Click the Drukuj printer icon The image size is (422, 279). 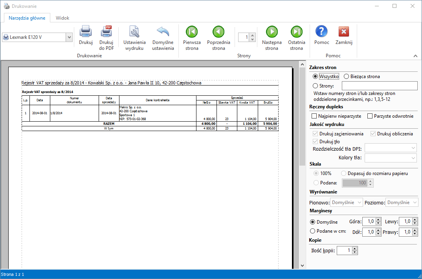(x=86, y=32)
